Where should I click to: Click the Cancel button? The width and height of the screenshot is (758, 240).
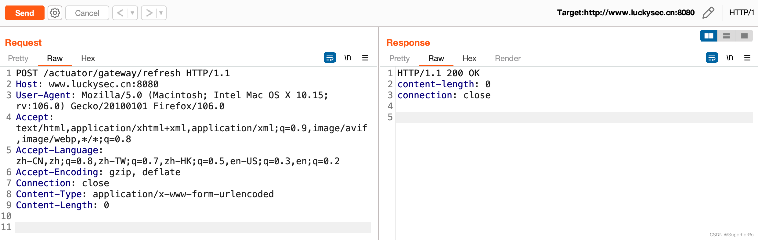(87, 13)
